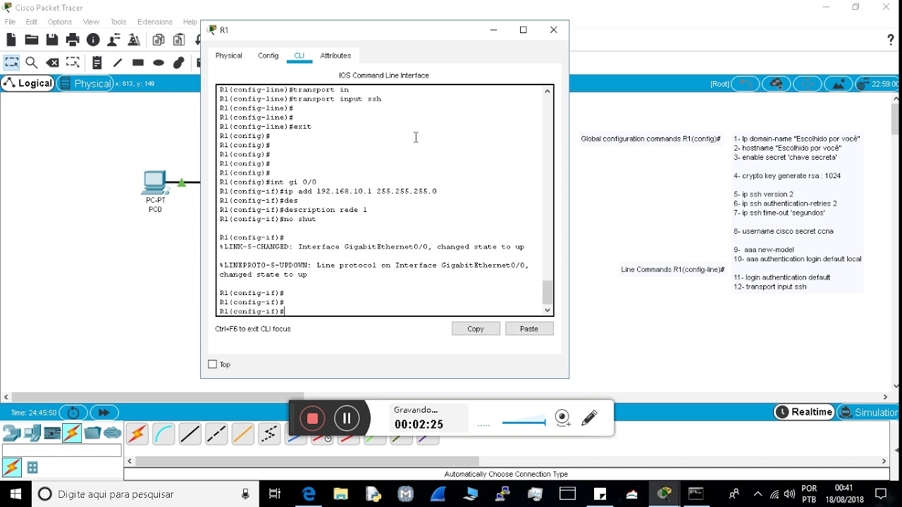Image resolution: width=902 pixels, height=507 pixels.
Task: Click the Copy button in CLI
Action: pyautogui.click(x=476, y=329)
